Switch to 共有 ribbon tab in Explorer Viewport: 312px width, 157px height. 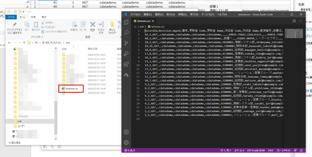pyautogui.click(x=33, y=17)
